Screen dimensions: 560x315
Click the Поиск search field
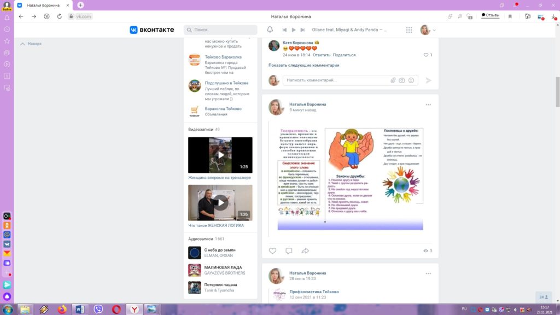[x=221, y=30]
